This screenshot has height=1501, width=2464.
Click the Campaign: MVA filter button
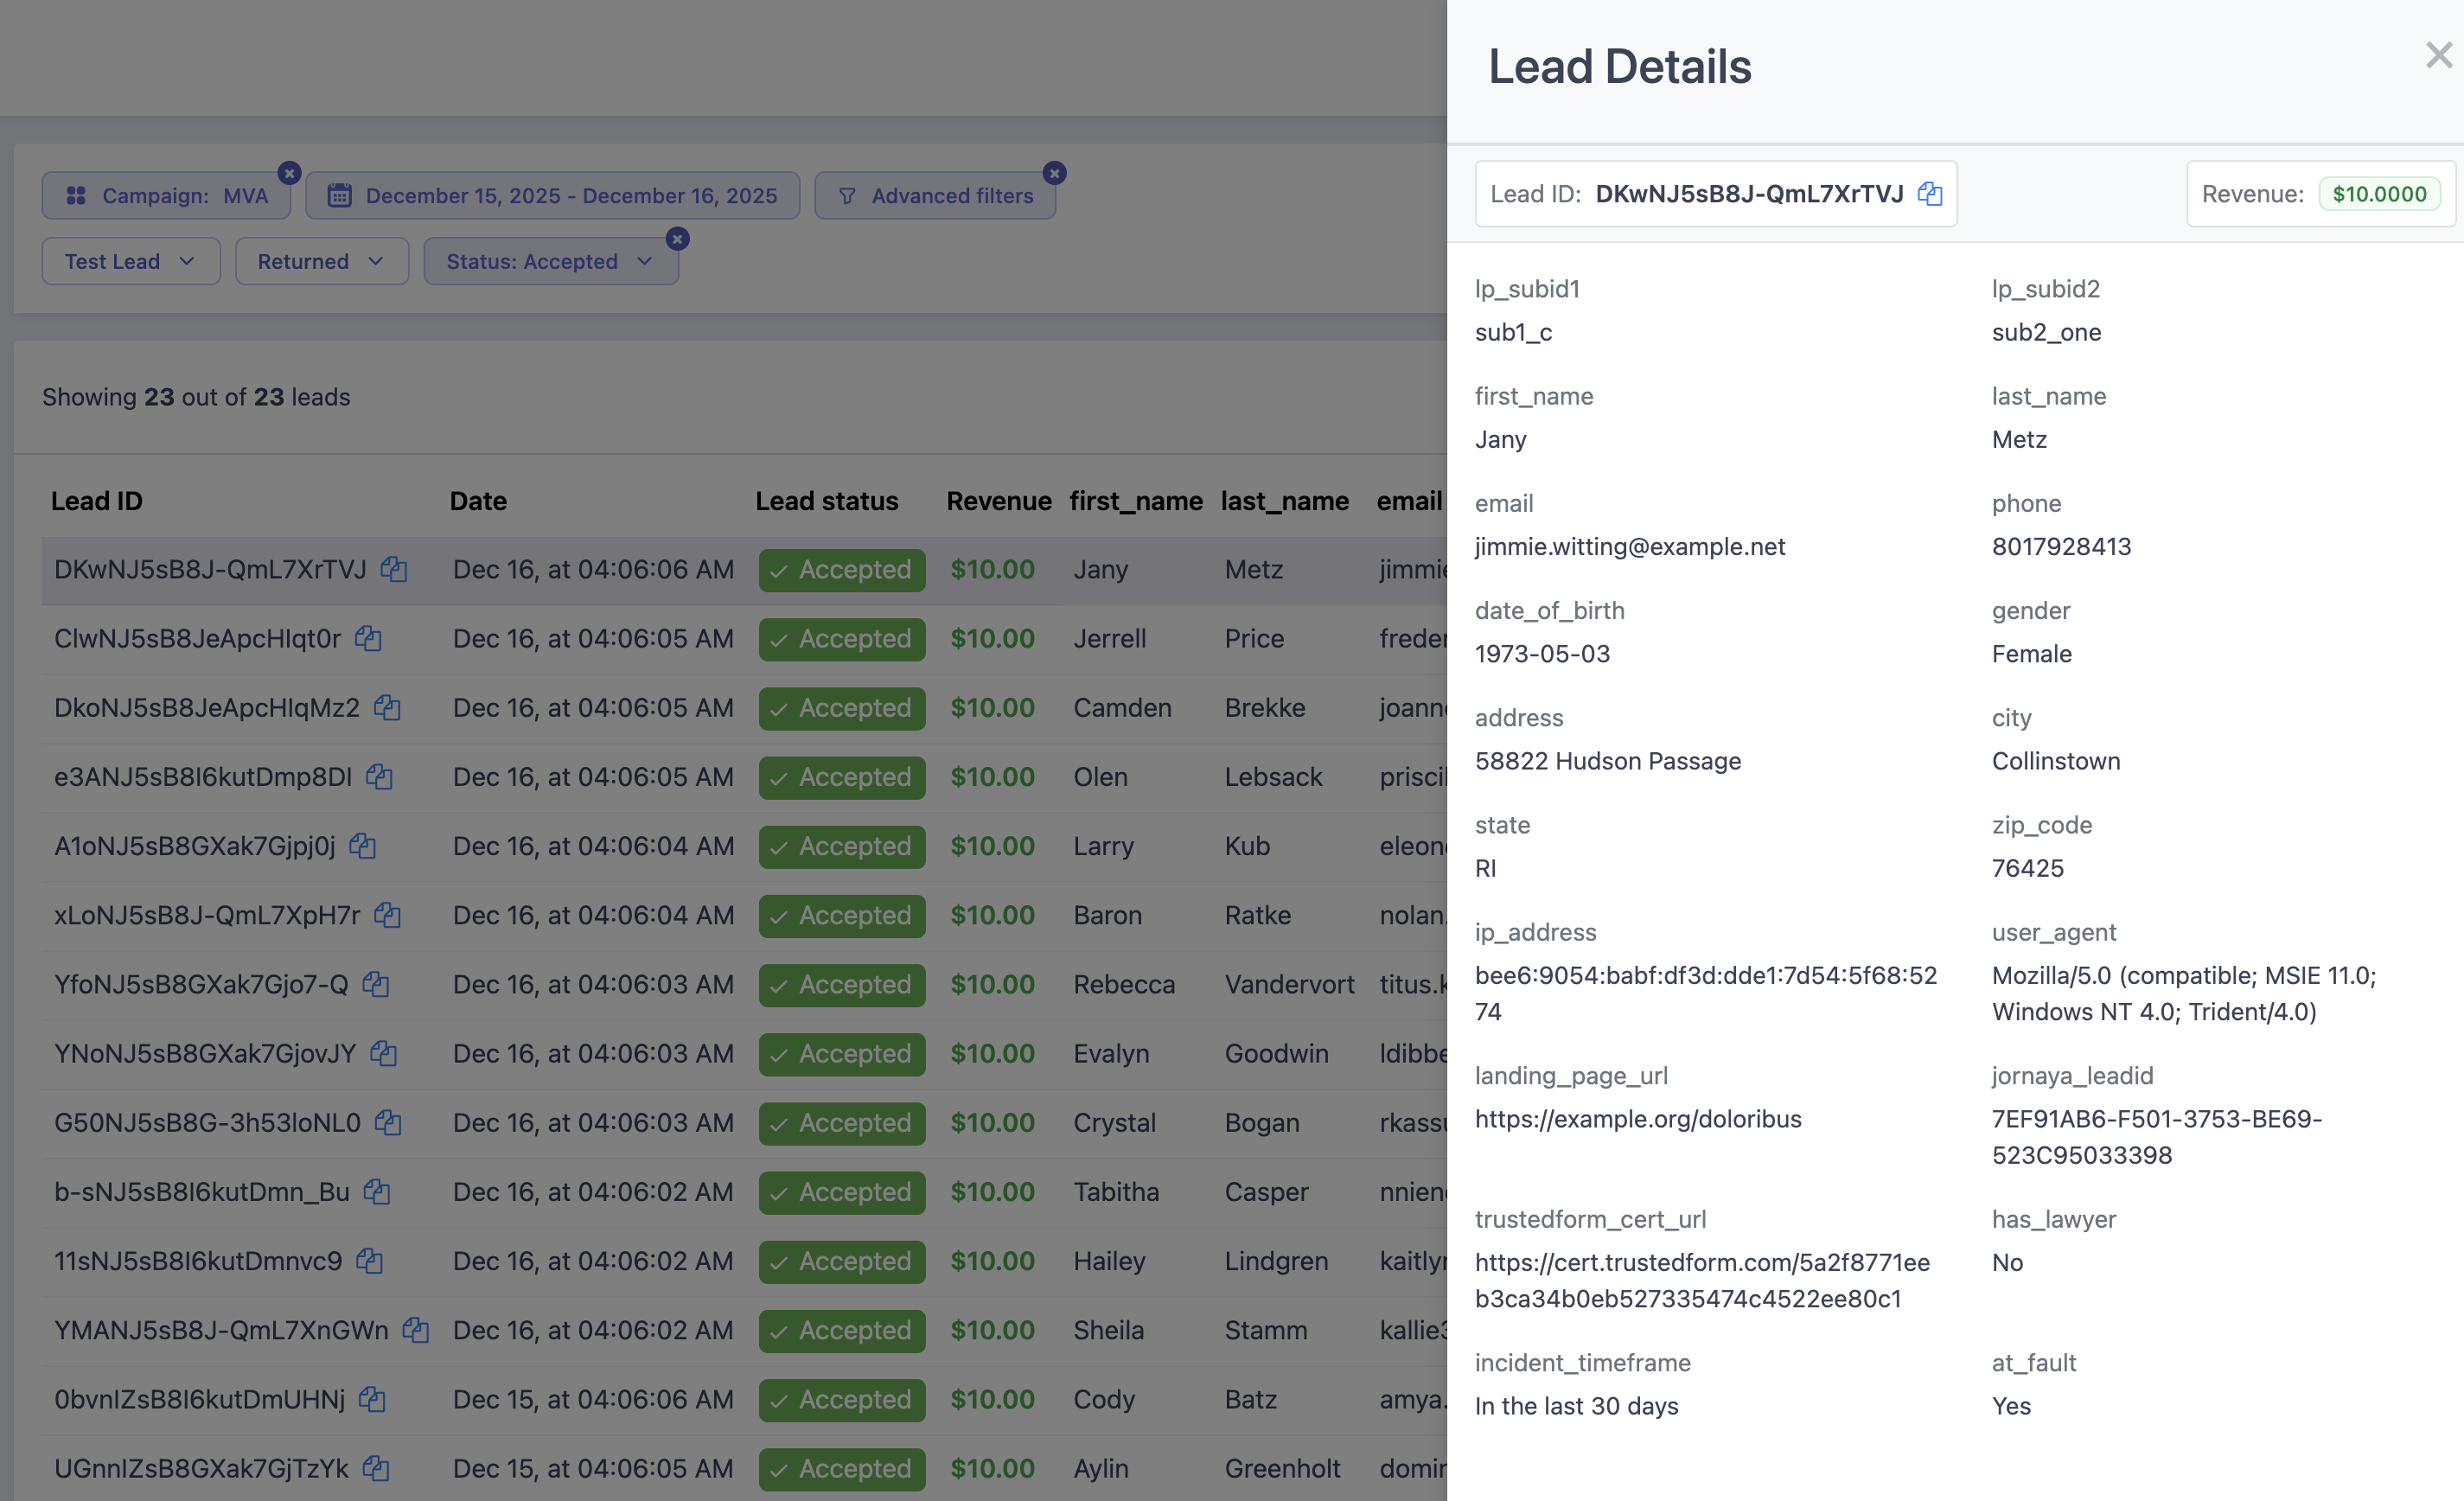click(166, 196)
